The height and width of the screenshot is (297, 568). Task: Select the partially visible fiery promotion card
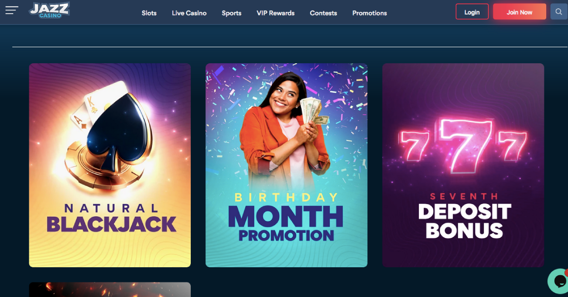(x=110, y=289)
